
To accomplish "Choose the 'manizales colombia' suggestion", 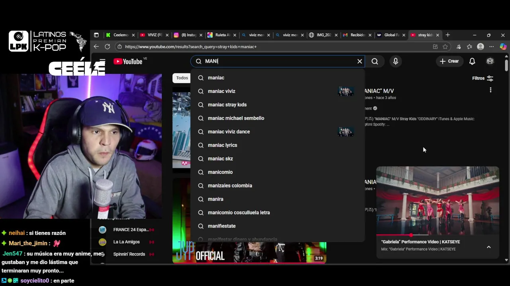I will click(x=277, y=186).
